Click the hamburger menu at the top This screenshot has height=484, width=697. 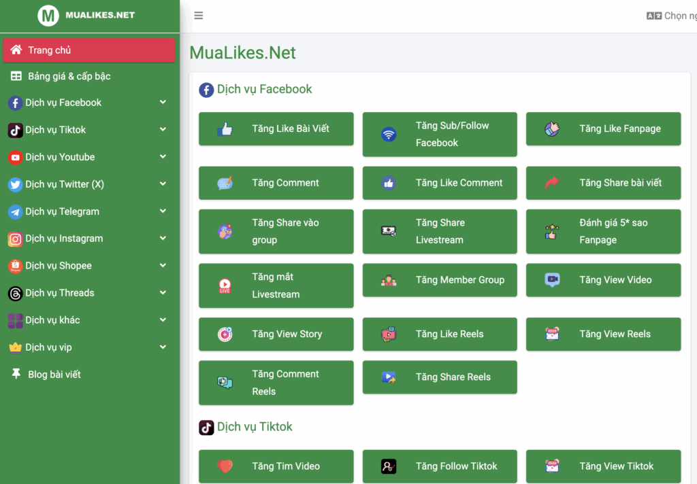tap(198, 14)
